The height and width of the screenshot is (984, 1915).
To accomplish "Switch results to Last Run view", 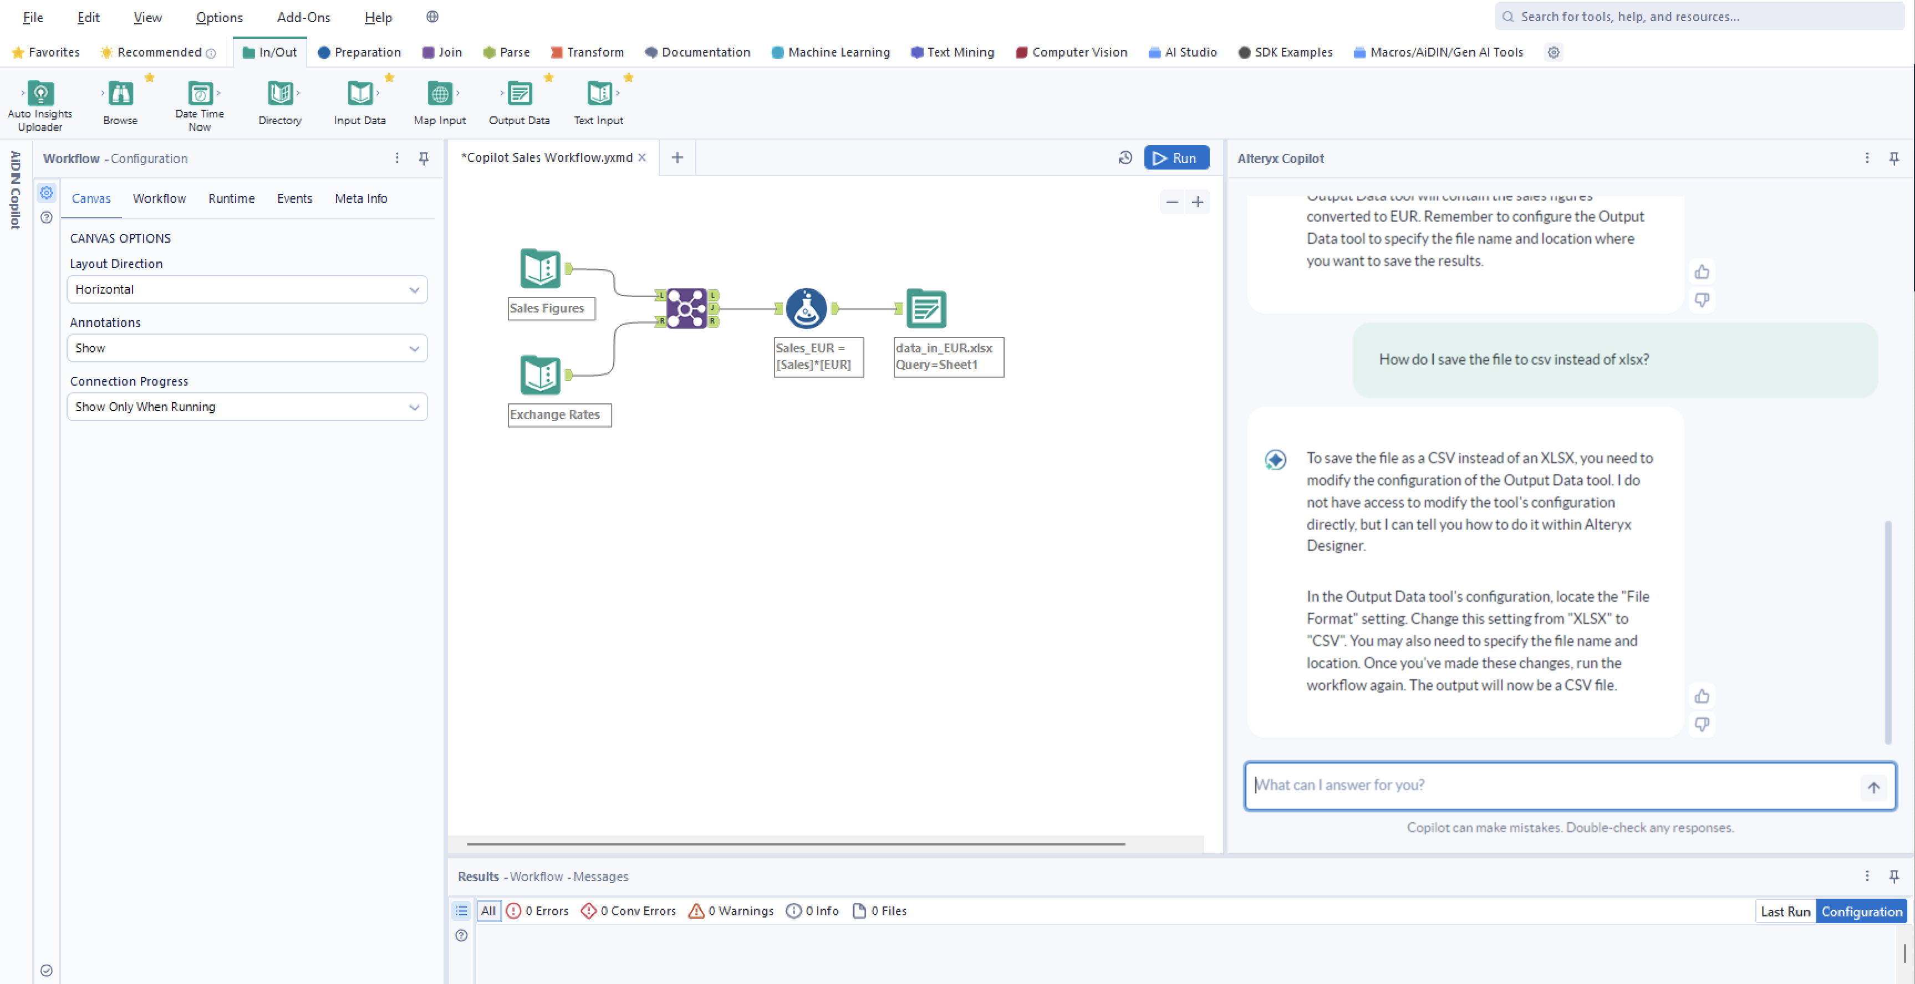I will pyautogui.click(x=1785, y=911).
